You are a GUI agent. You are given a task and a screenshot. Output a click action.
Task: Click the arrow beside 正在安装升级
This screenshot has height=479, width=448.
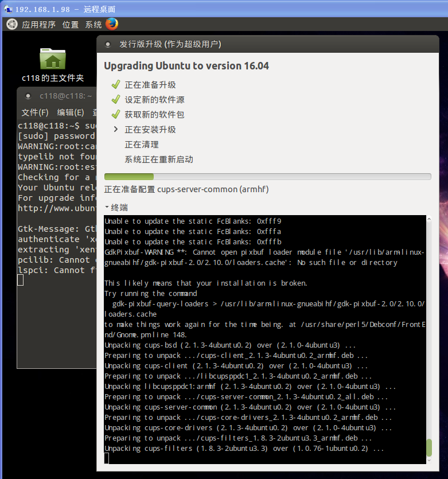pos(115,129)
